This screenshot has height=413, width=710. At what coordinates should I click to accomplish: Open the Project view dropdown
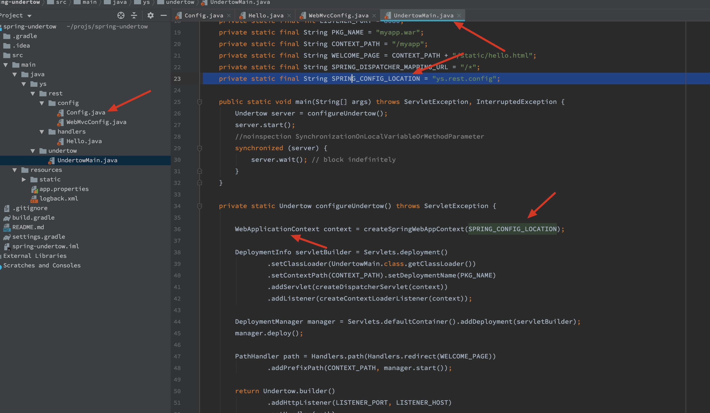click(x=29, y=16)
